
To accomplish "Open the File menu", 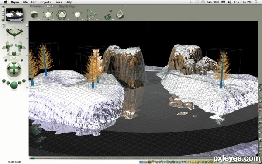I will pos(25,2).
